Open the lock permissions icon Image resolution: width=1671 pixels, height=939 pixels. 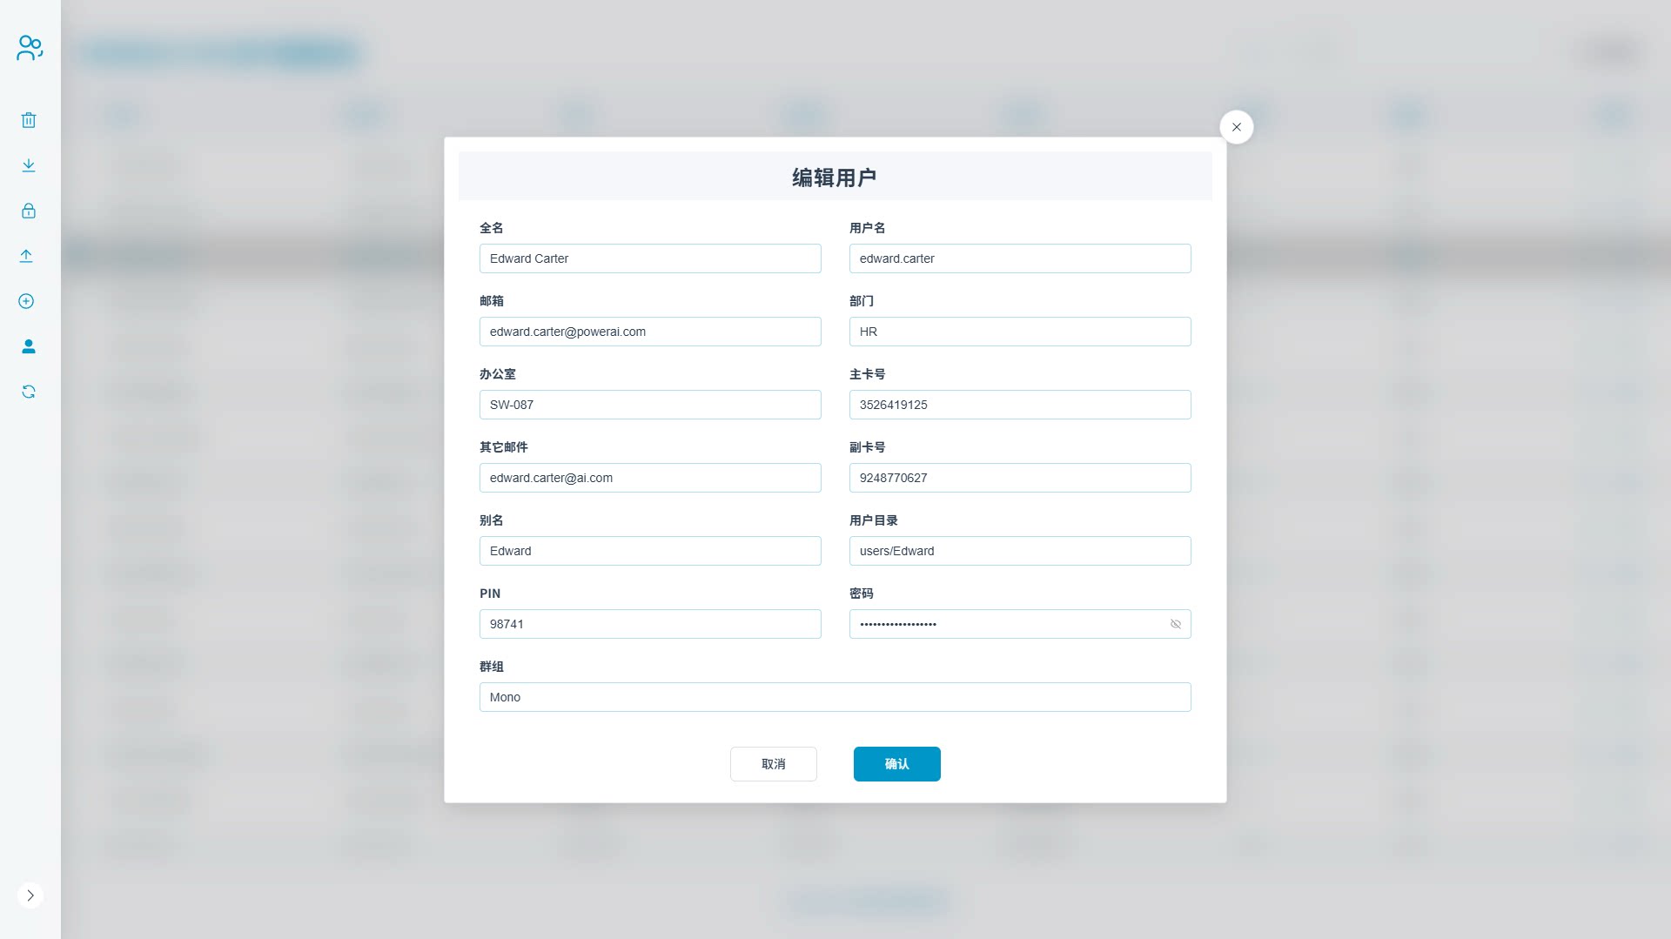coord(29,210)
